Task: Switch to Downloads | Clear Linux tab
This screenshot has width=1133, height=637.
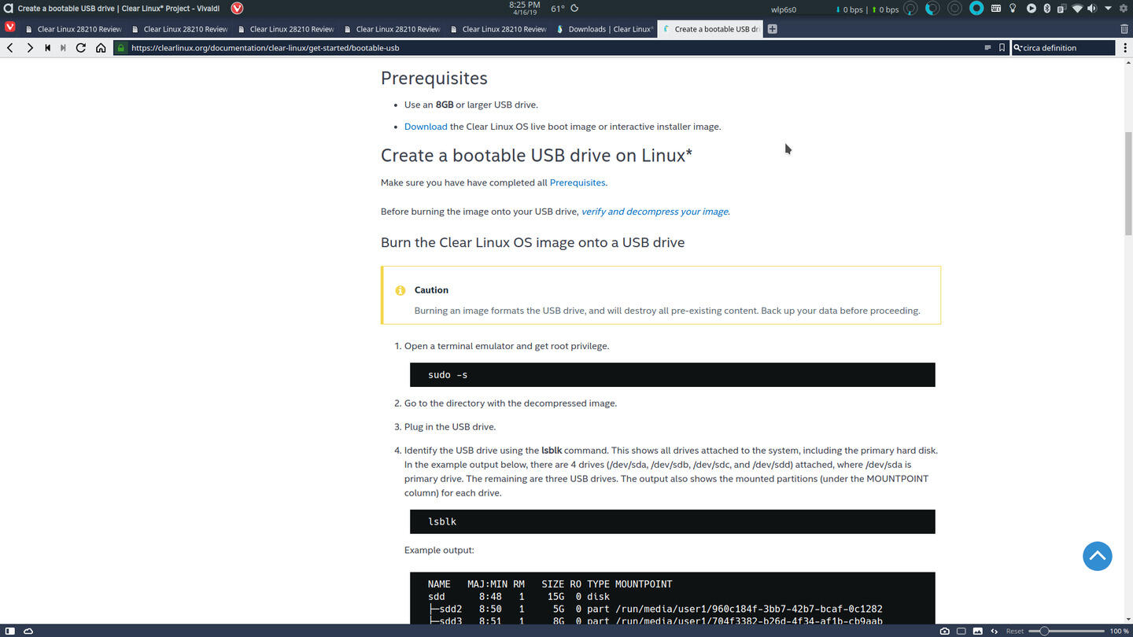Action: click(x=603, y=29)
